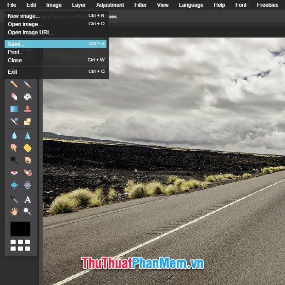Select the Spot heal bandage tool
The width and height of the screenshot is (285, 285).
click(28, 172)
